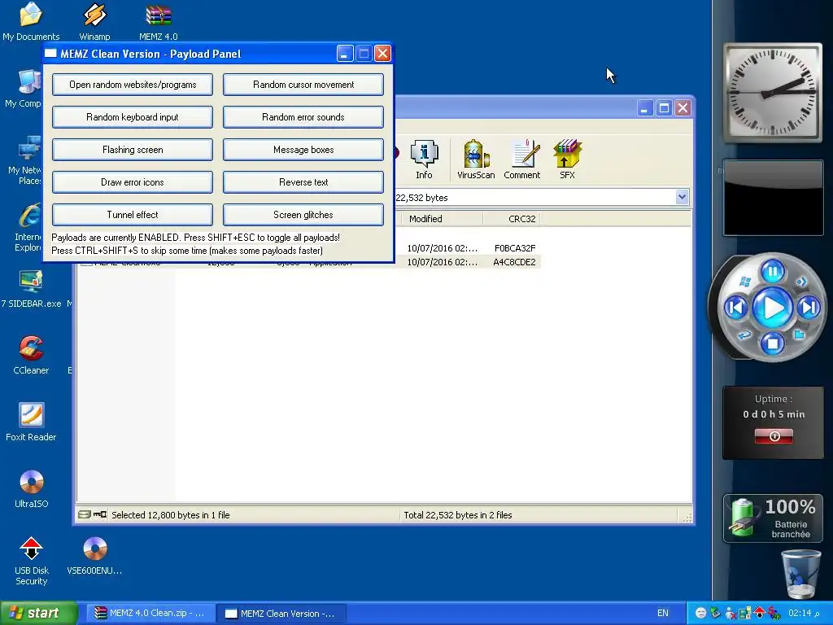This screenshot has width=833, height=625.
Task: Open the My Documents desktop icon
Action: pos(31,21)
